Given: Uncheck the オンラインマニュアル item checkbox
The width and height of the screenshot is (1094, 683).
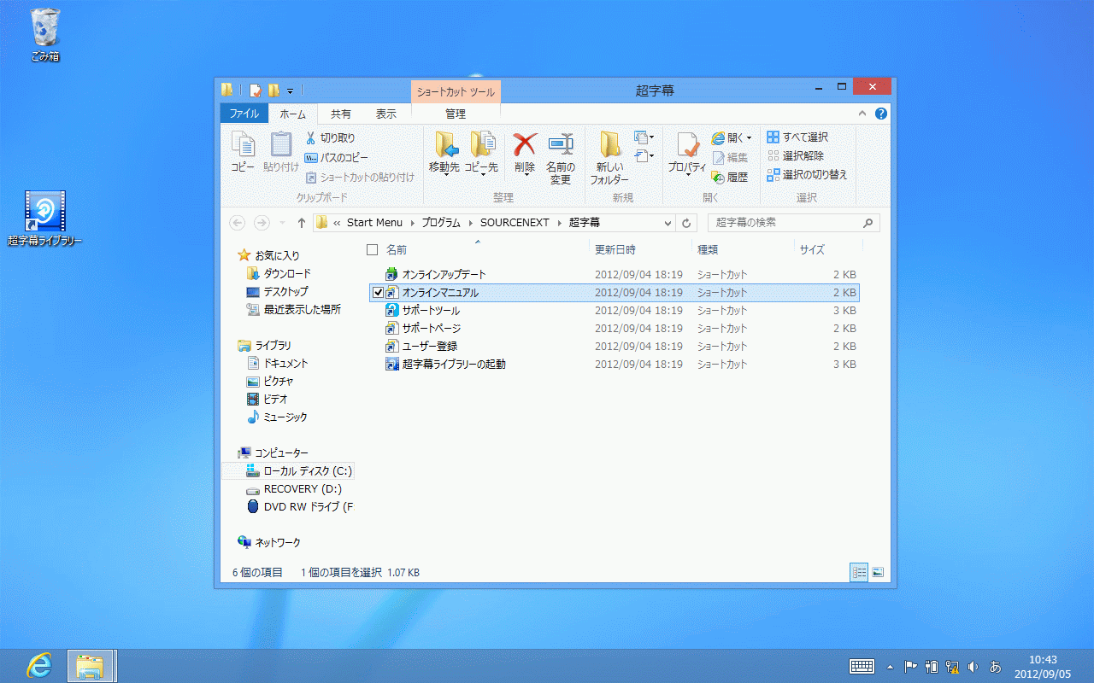Looking at the screenshot, I should 379,293.
